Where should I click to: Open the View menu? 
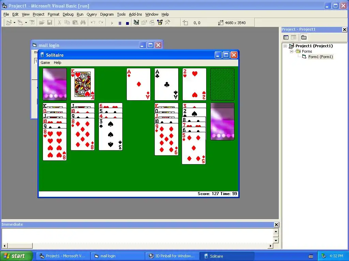pos(26,14)
